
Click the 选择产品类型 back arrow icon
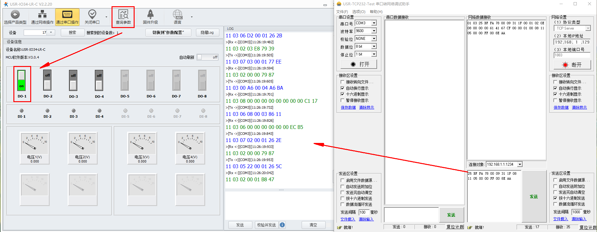point(15,15)
